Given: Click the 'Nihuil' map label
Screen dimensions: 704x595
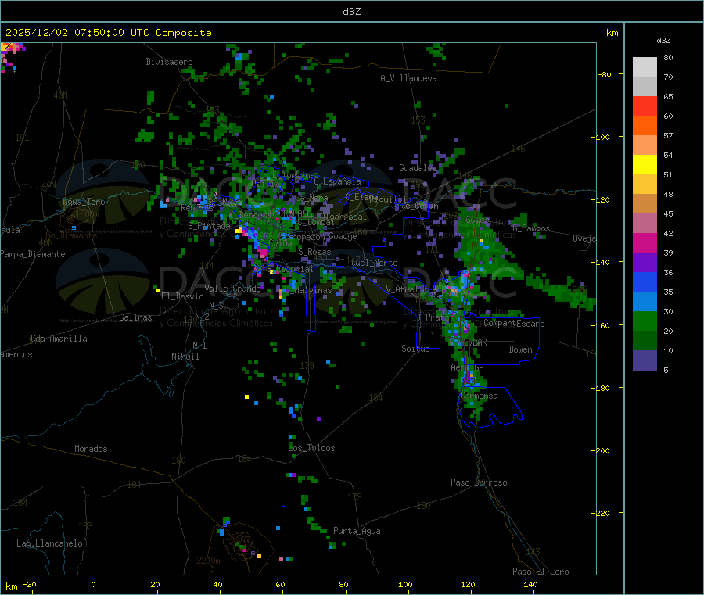Looking at the screenshot, I should coord(185,357).
